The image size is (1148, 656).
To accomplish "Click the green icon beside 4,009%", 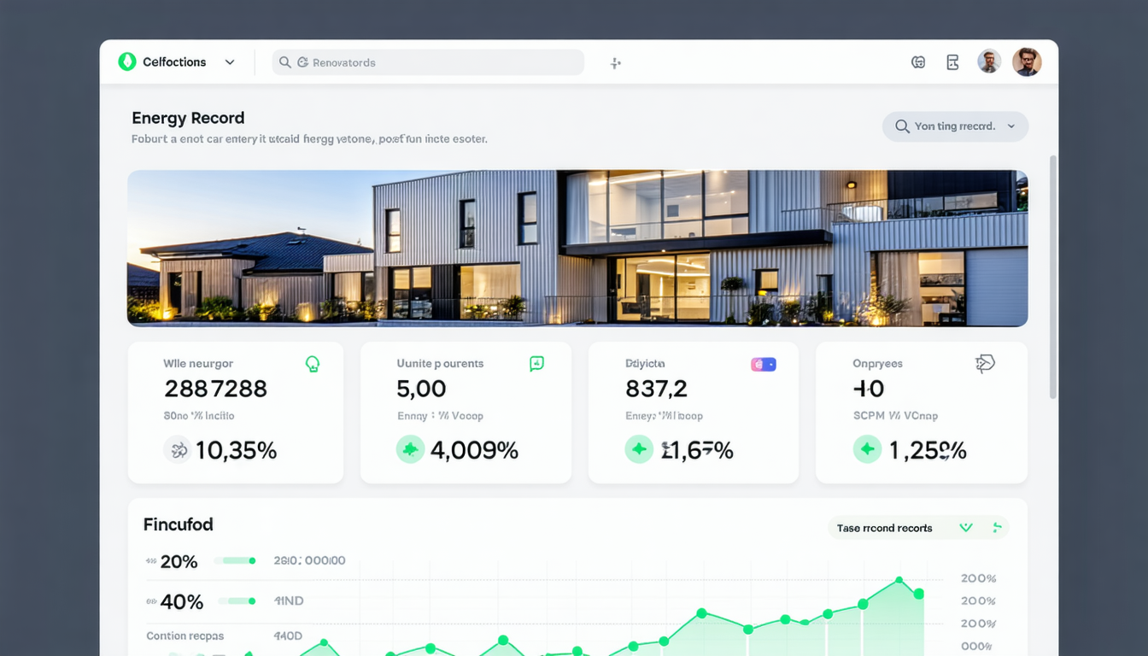I will click(410, 449).
